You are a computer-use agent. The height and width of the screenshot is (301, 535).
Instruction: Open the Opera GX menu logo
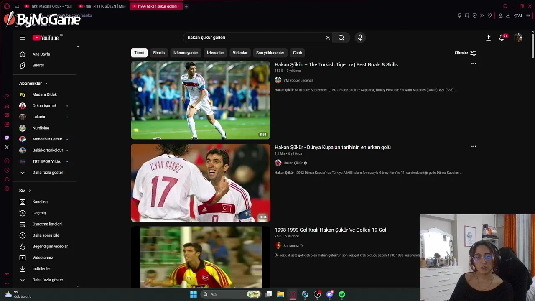tap(7, 6)
